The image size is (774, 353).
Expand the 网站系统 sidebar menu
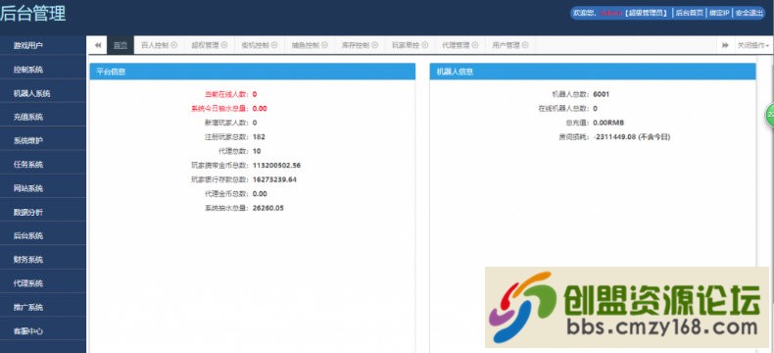pos(43,188)
